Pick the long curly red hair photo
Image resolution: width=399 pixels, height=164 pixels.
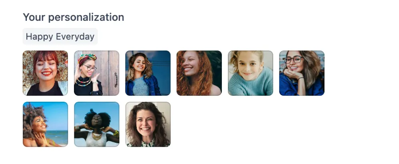(x=199, y=73)
